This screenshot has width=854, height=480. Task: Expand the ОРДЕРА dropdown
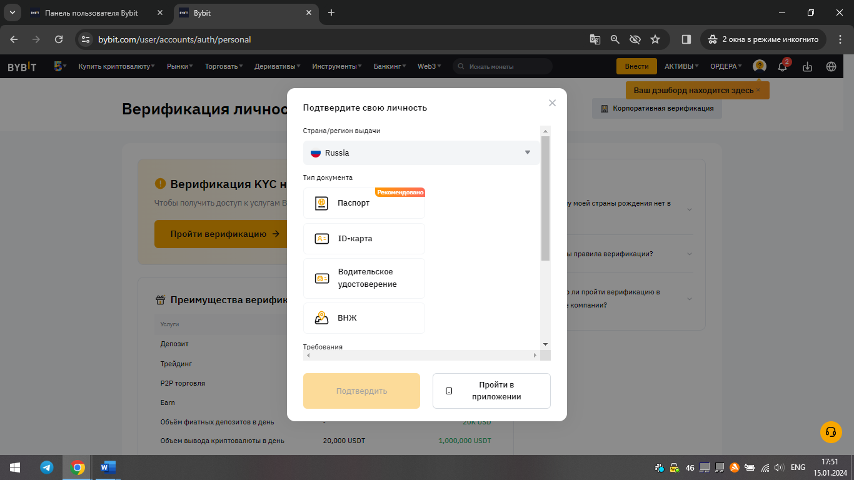pyautogui.click(x=726, y=66)
